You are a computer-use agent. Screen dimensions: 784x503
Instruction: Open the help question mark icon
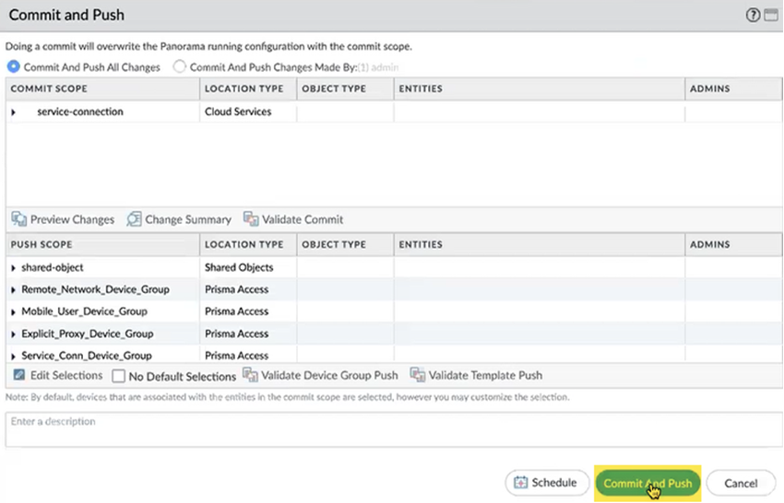(x=754, y=15)
